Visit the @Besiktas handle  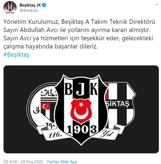pos(29,10)
